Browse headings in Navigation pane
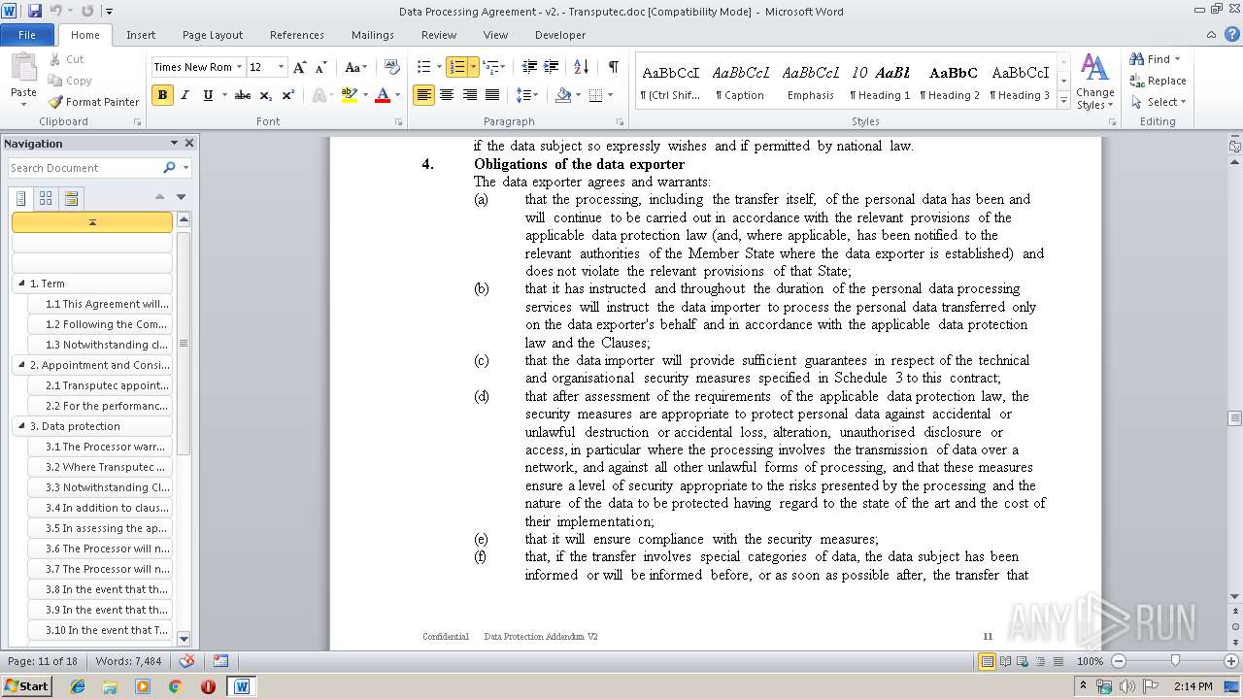Image resolution: width=1243 pixels, height=699 pixels. tap(21, 198)
